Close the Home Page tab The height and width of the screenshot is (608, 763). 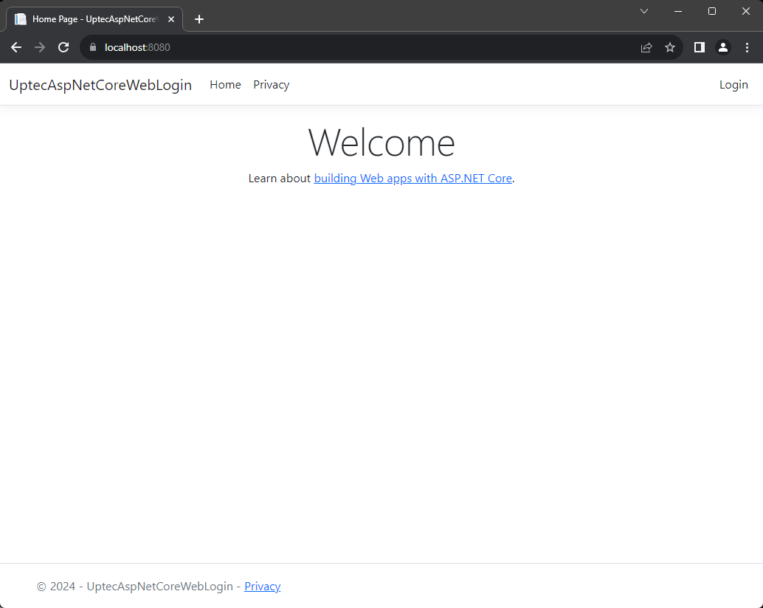[x=171, y=19]
